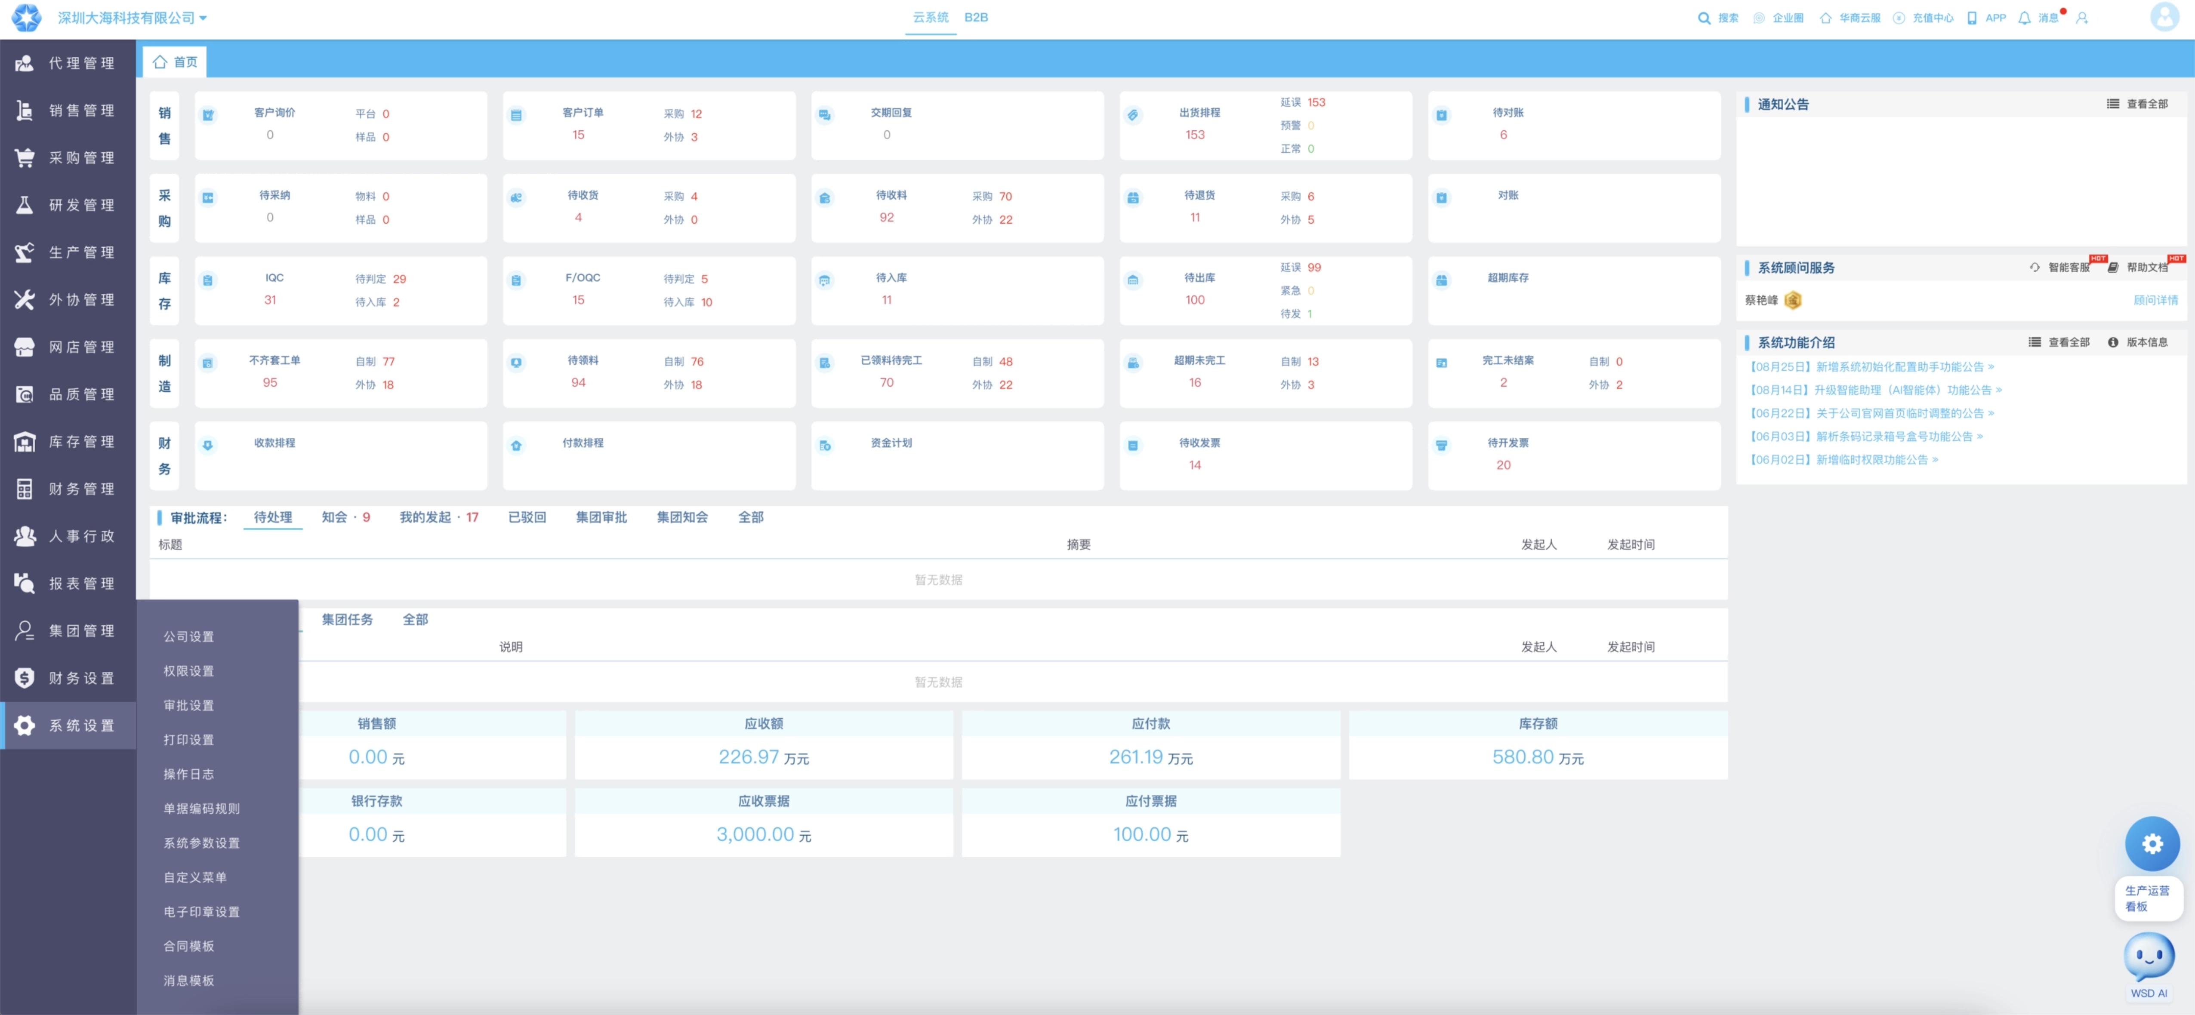Open 电子印章设置 submenu item
This screenshot has height=1015, width=2195.
(x=201, y=911)
